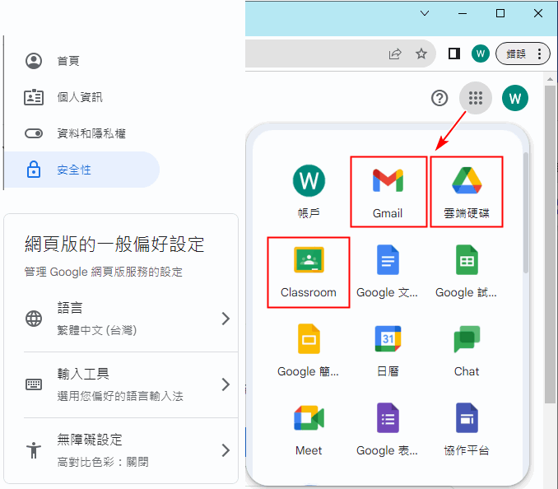Launch Classroom from the apps panel

[309, 271]
